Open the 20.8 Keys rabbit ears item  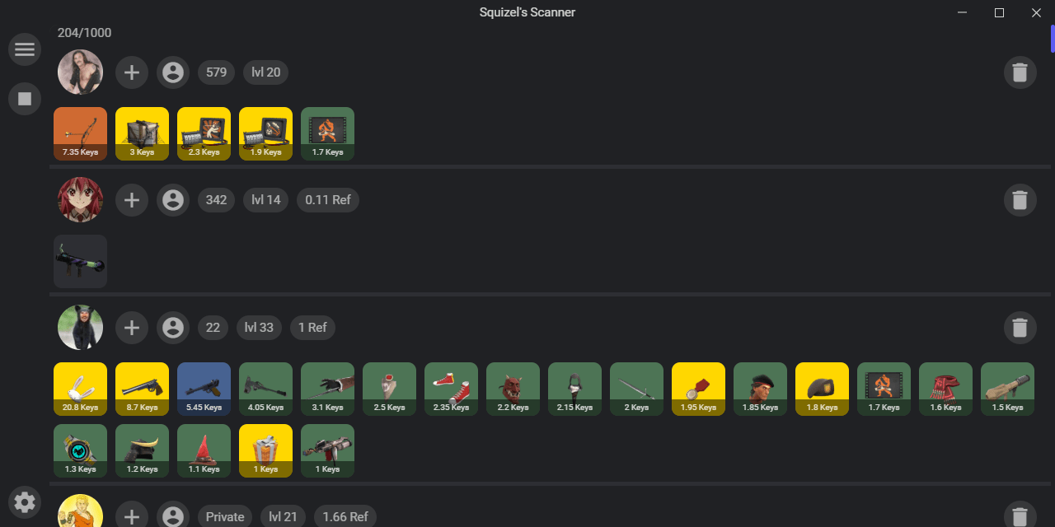(x=80, y=388)
